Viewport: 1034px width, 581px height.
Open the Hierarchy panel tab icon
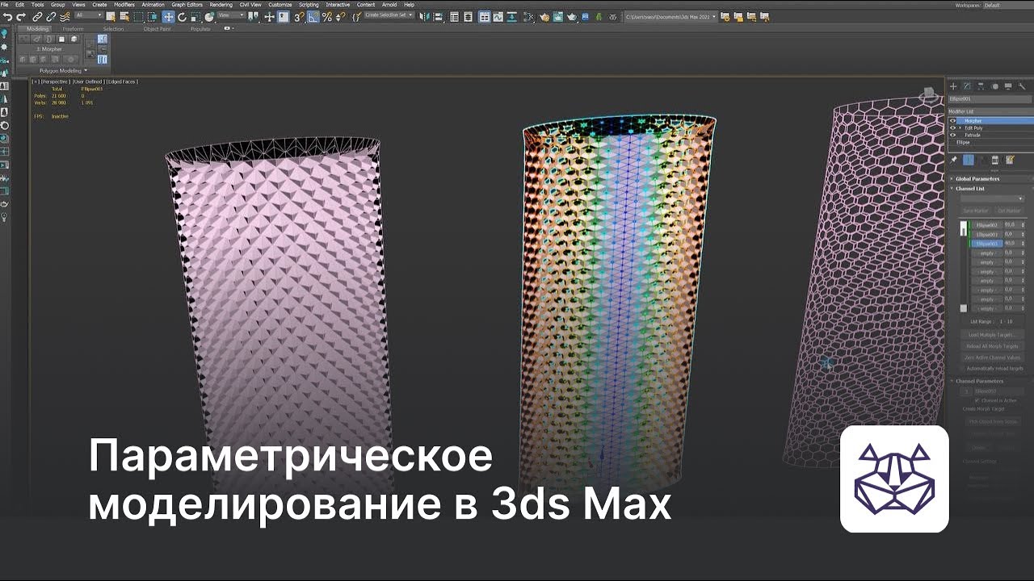tap(981, 86)
